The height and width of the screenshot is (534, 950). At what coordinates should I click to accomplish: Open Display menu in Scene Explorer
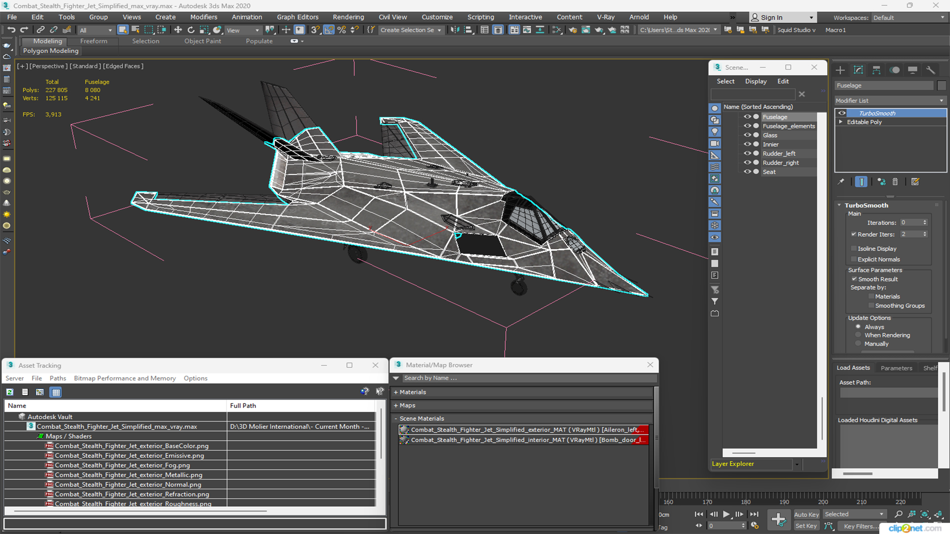click(x=756, y=81)
